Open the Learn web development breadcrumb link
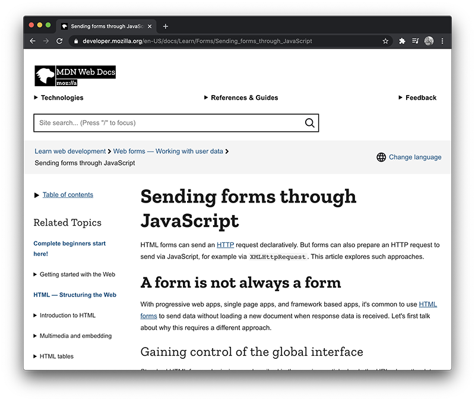This screenshot has height=401, width=475. 70,151
